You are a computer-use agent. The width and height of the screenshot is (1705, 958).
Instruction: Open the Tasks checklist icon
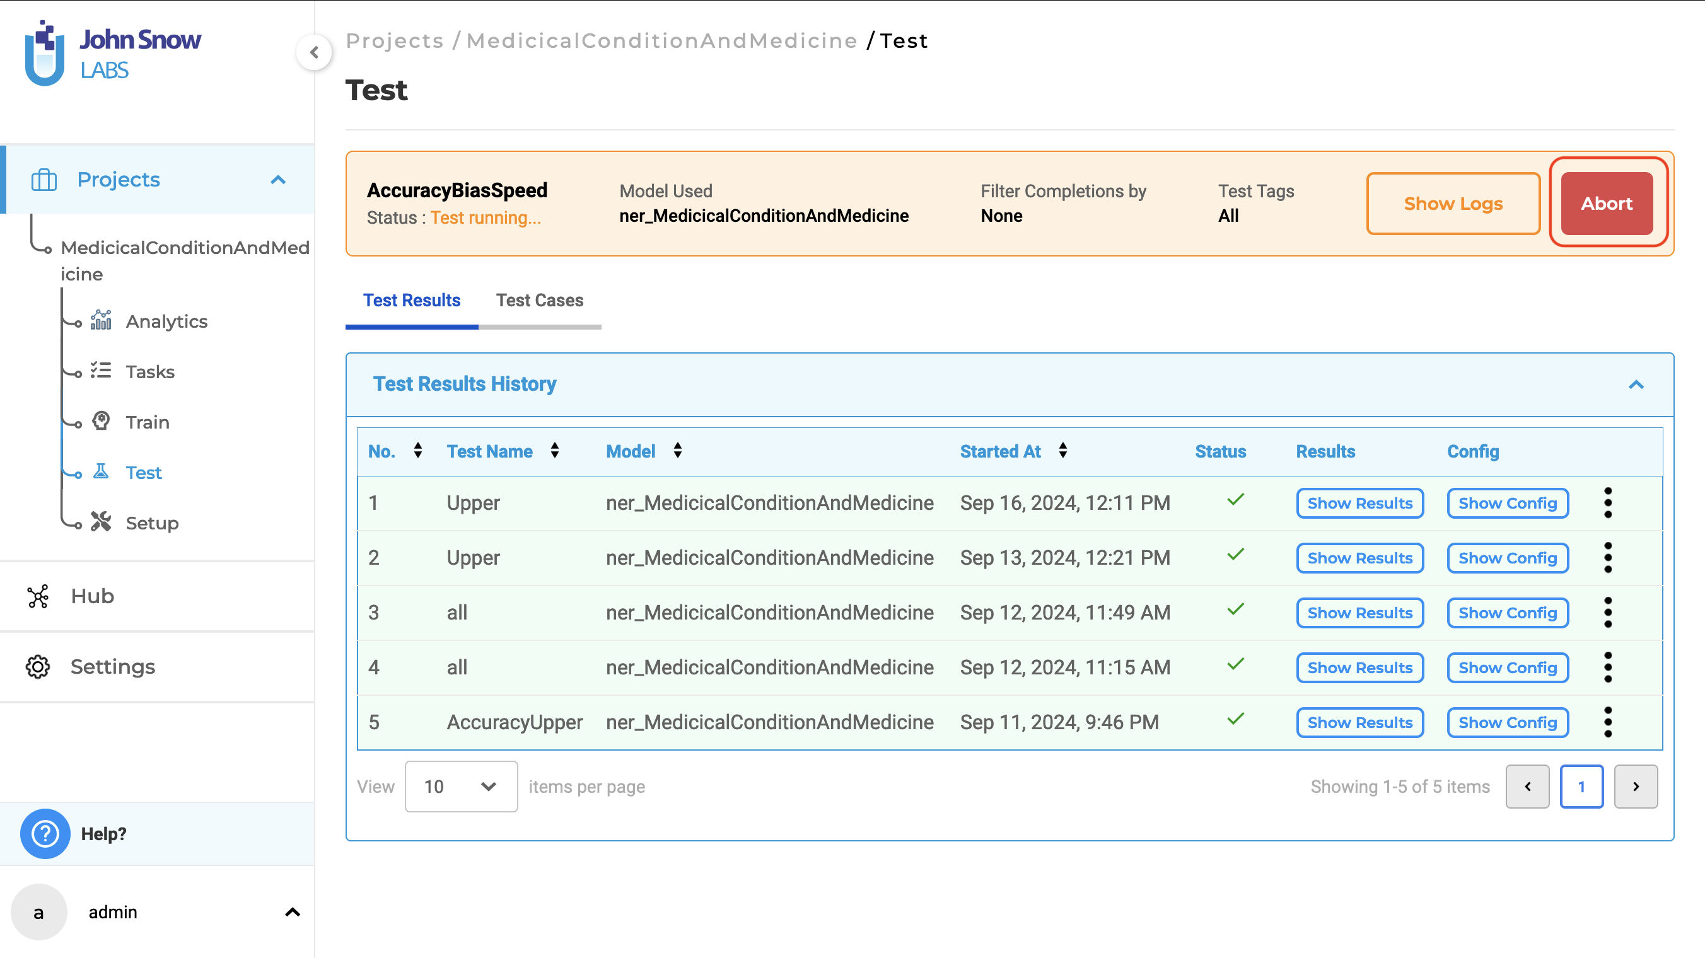pyautogui.click(x=102, y=371)
